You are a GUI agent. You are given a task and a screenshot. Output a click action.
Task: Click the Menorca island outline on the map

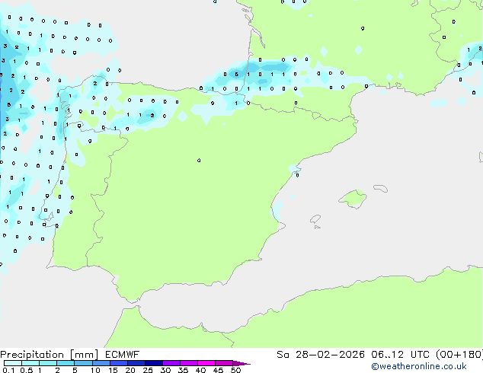pos(380,188)
